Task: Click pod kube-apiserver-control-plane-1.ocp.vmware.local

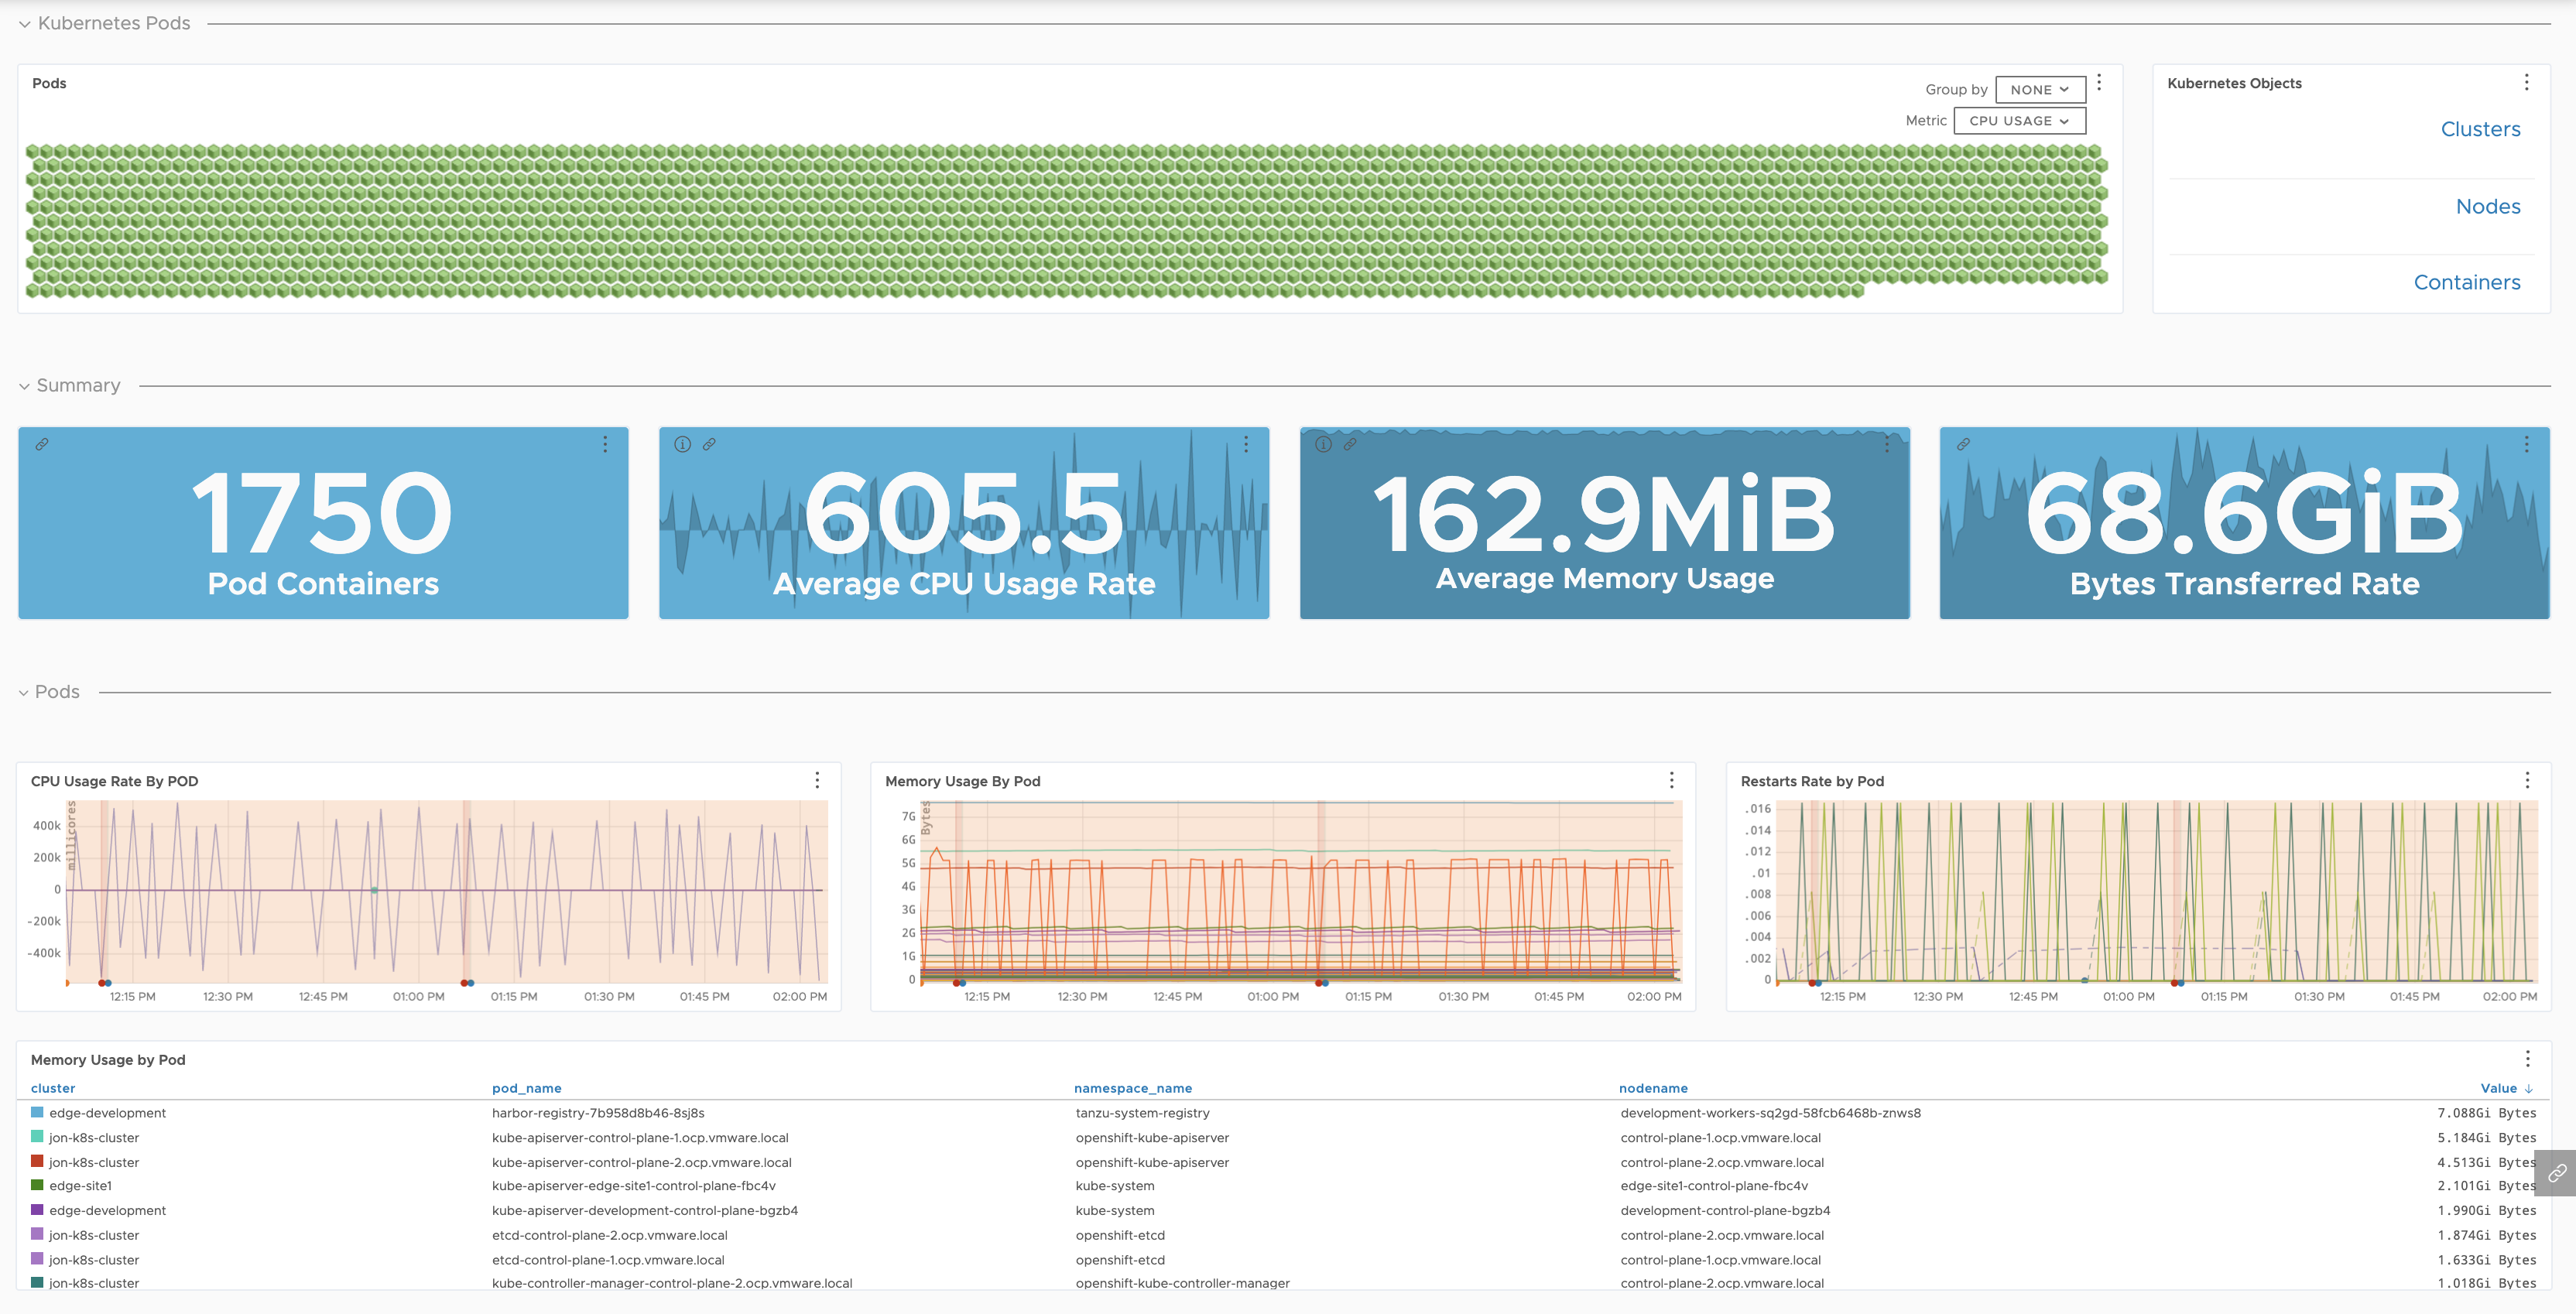Action: pyautogui.click(x=640, y=1138)
